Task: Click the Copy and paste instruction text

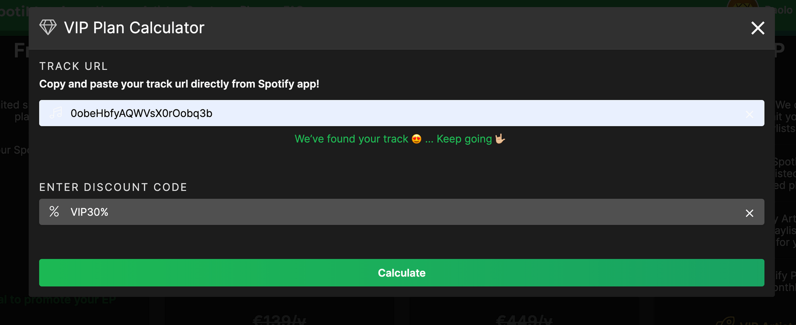Action: [x=179, y=84]
